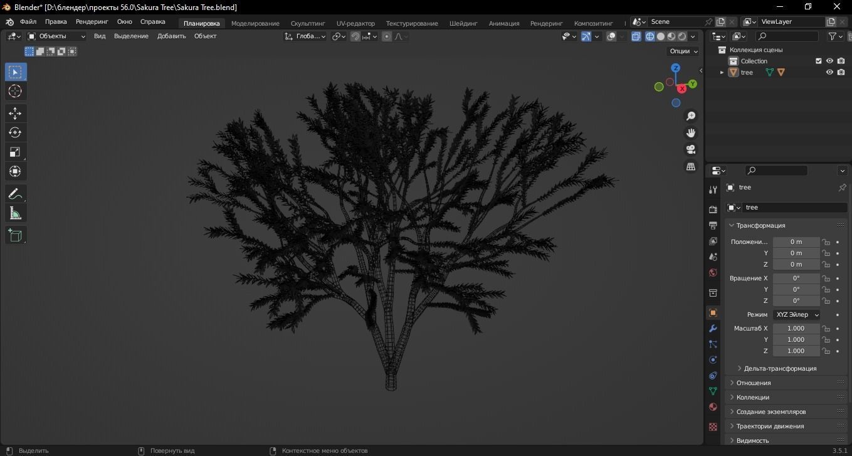Open the Output properties tab
The height and width of the screenshot is (456, 852).
coord(713,225)
